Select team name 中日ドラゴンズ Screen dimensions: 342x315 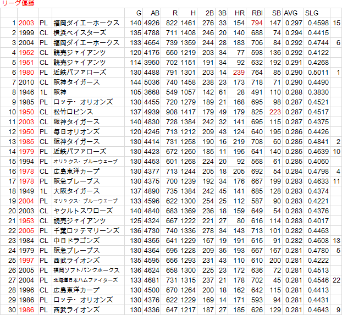(x=76, y=241)
